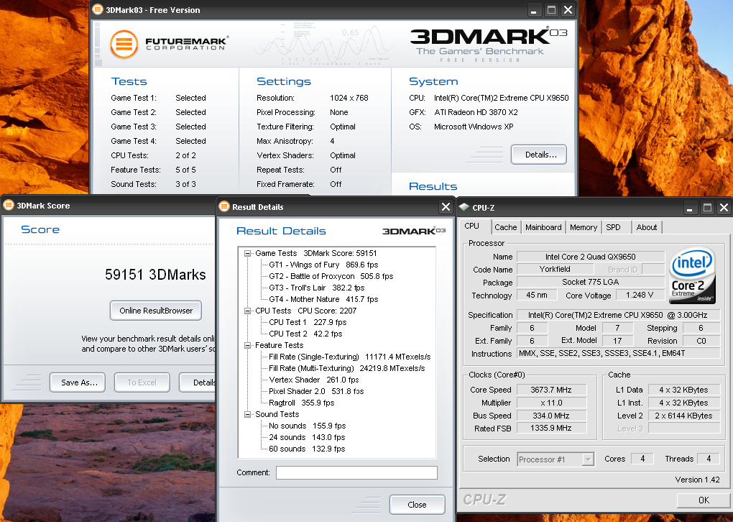Close the Result Details window with X
The image size is (733, 522).
point(446,207)
